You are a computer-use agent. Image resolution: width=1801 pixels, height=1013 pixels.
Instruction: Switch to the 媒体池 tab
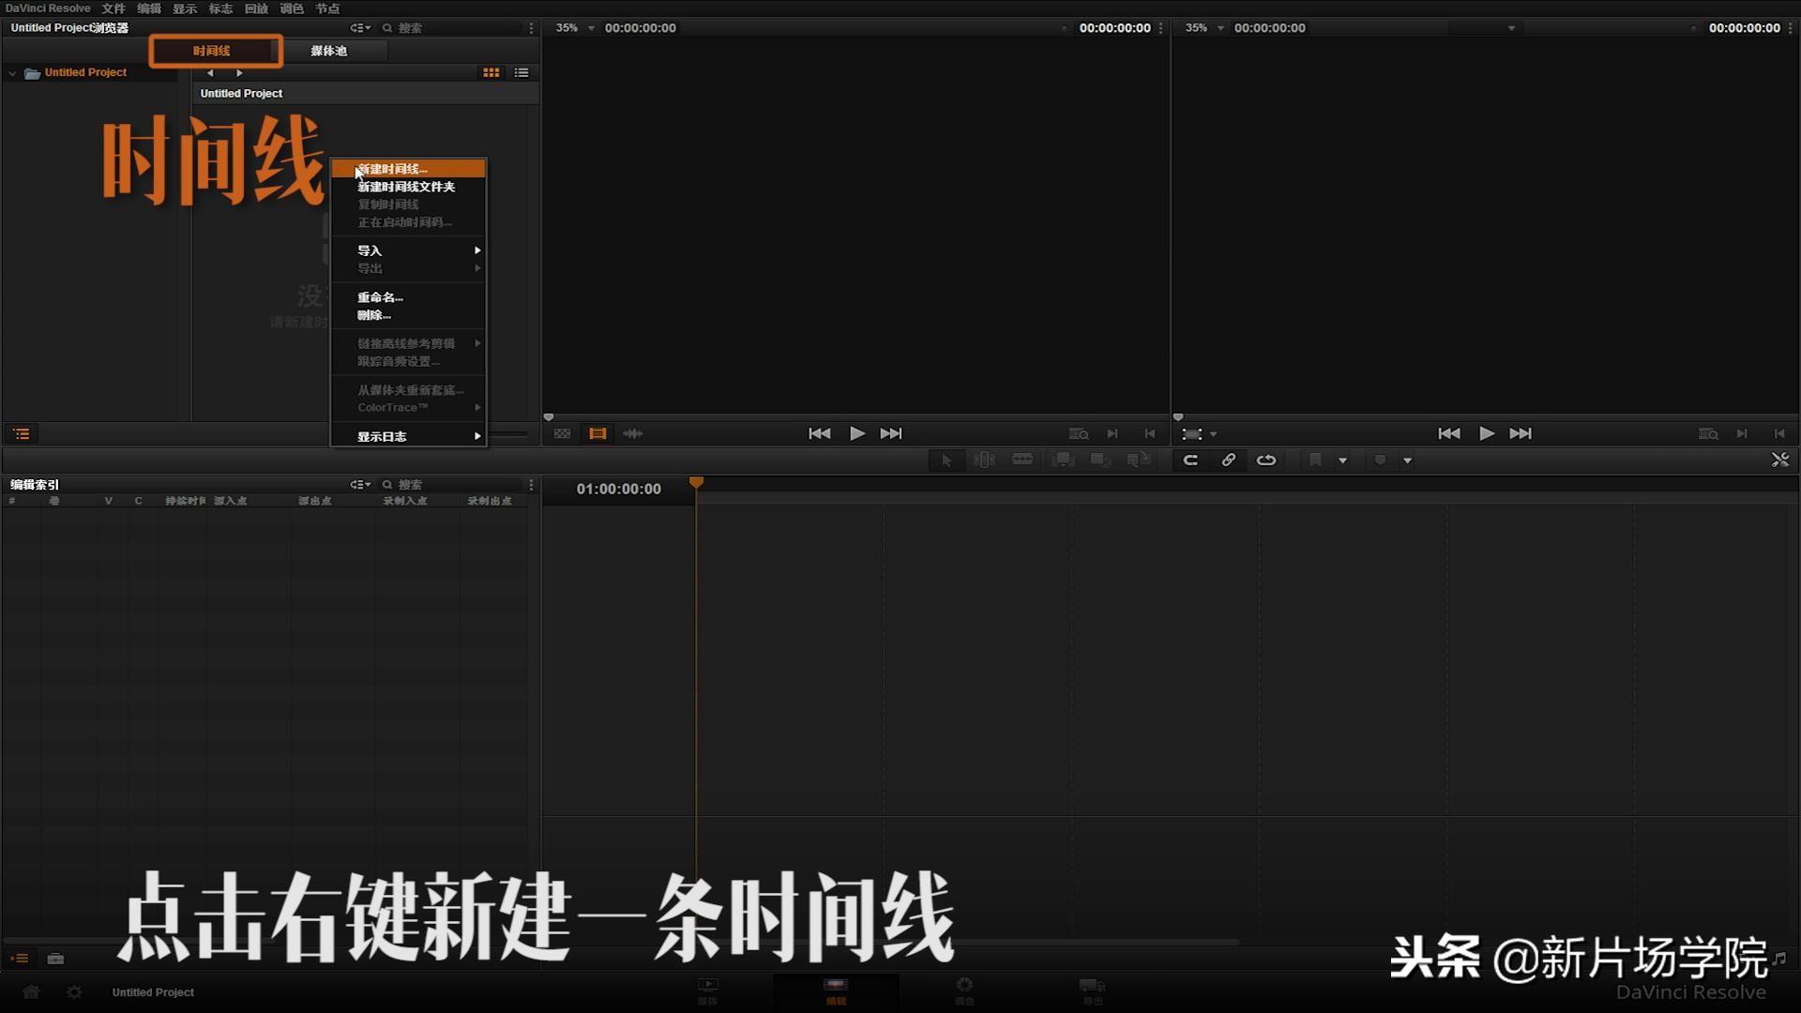click(x=329, y=51)
